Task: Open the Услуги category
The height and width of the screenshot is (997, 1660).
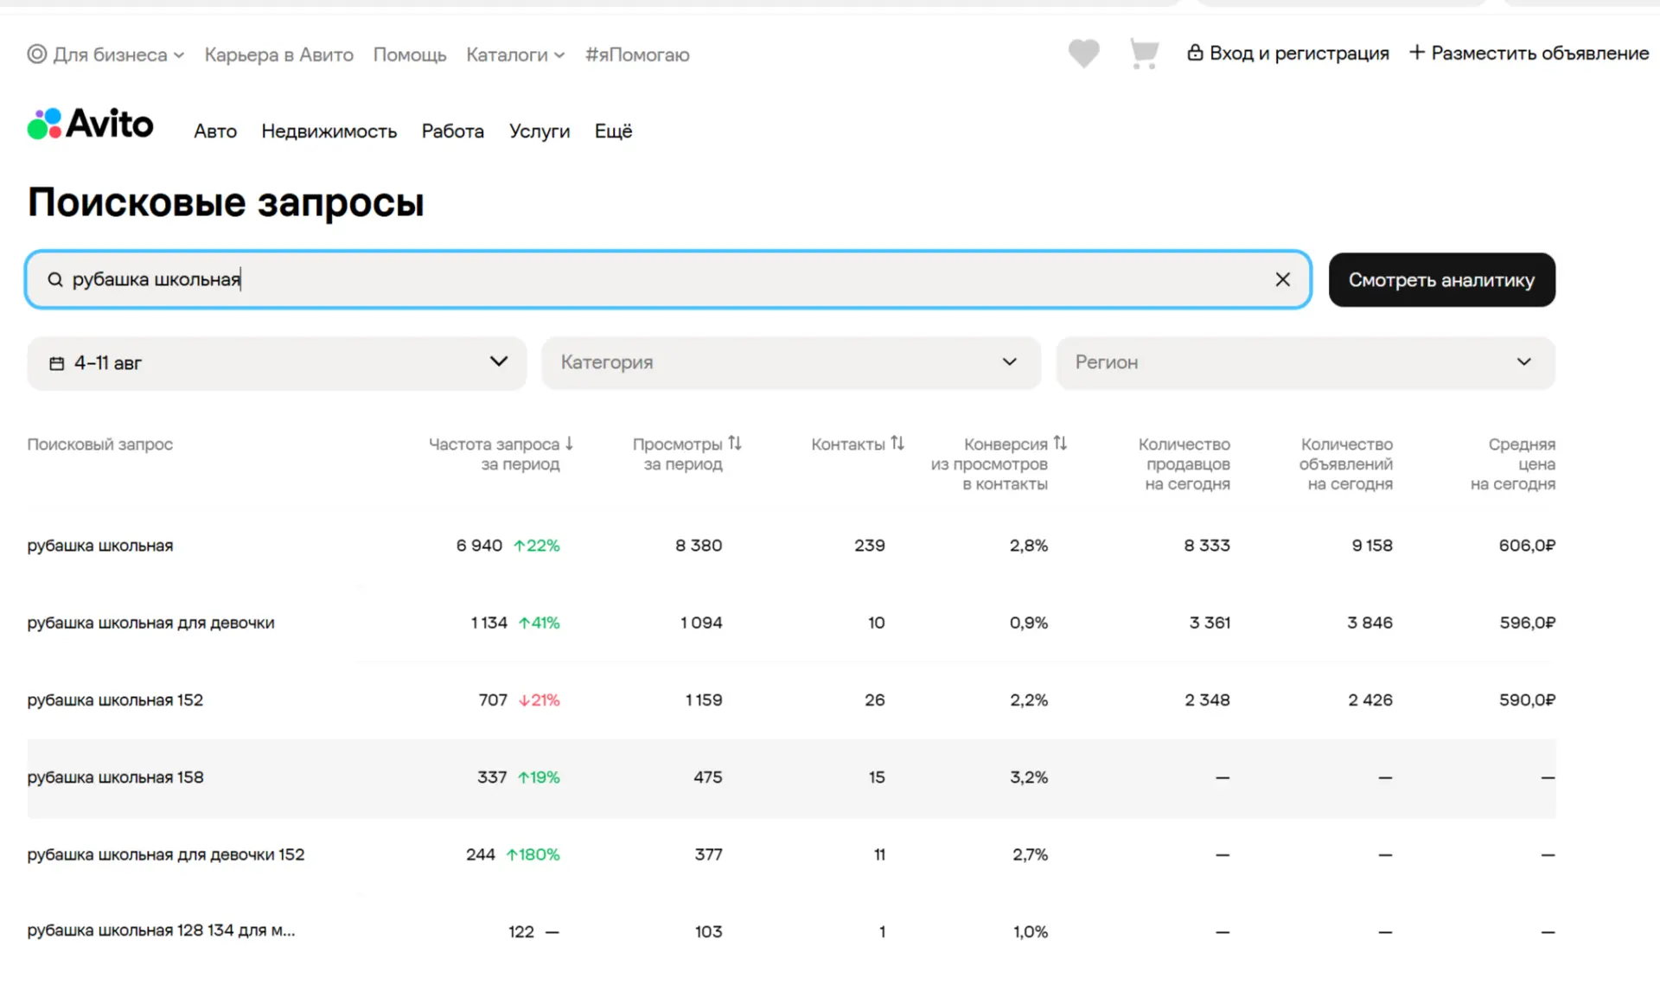Action: click(x=539, y=131)
